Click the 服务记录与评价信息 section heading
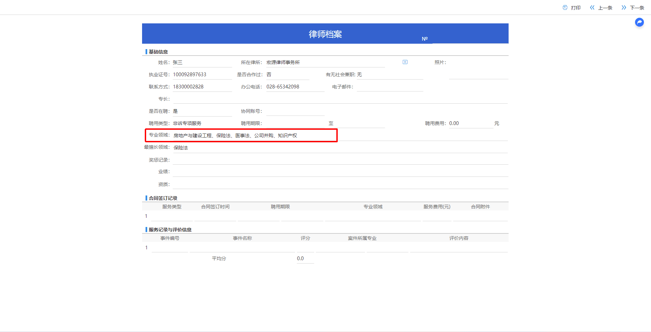Image resolution: width=651 pixels, height=332 pixels. point(170,230)
